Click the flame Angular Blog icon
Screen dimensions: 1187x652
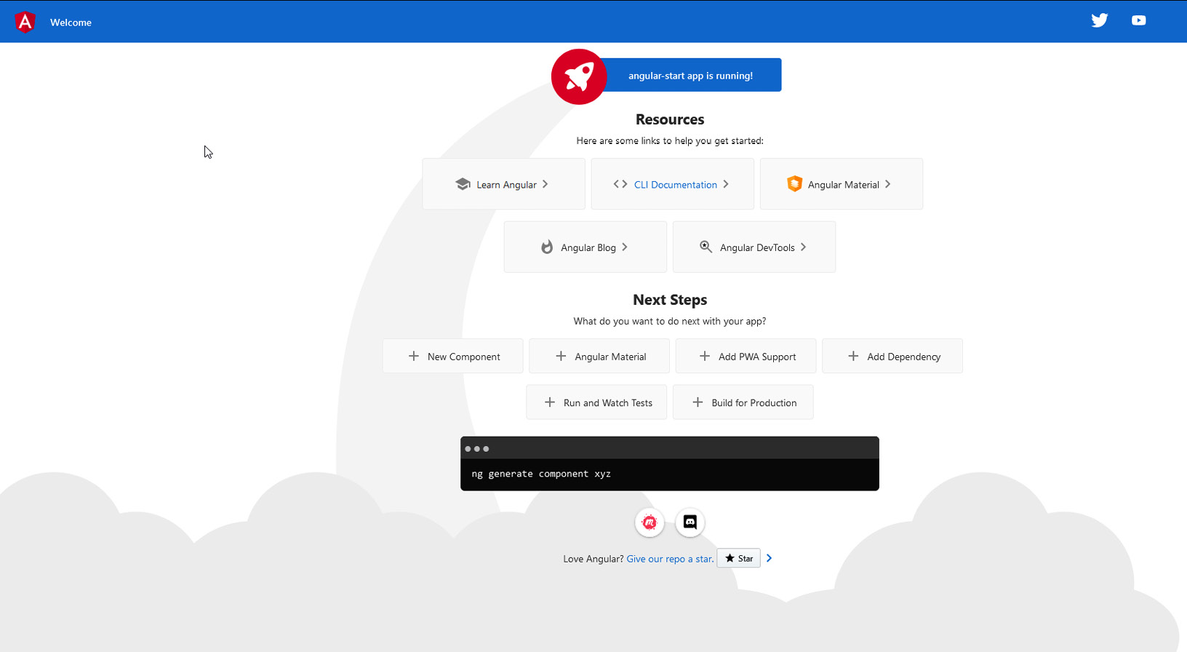547,247
